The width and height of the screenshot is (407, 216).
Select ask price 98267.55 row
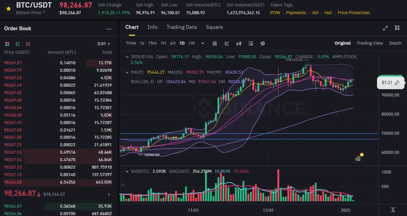(x=58, y=152)
